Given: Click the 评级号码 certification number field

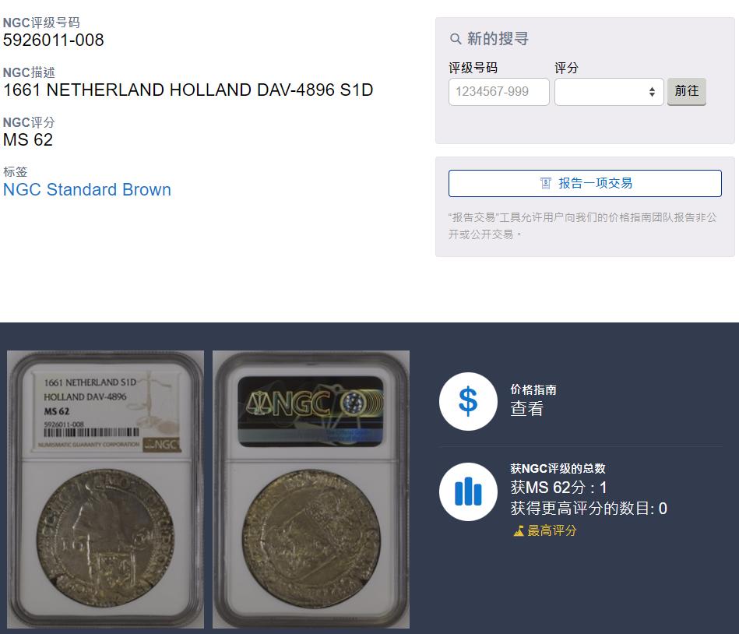Looking at the screenshot, I should coord(498,92).
